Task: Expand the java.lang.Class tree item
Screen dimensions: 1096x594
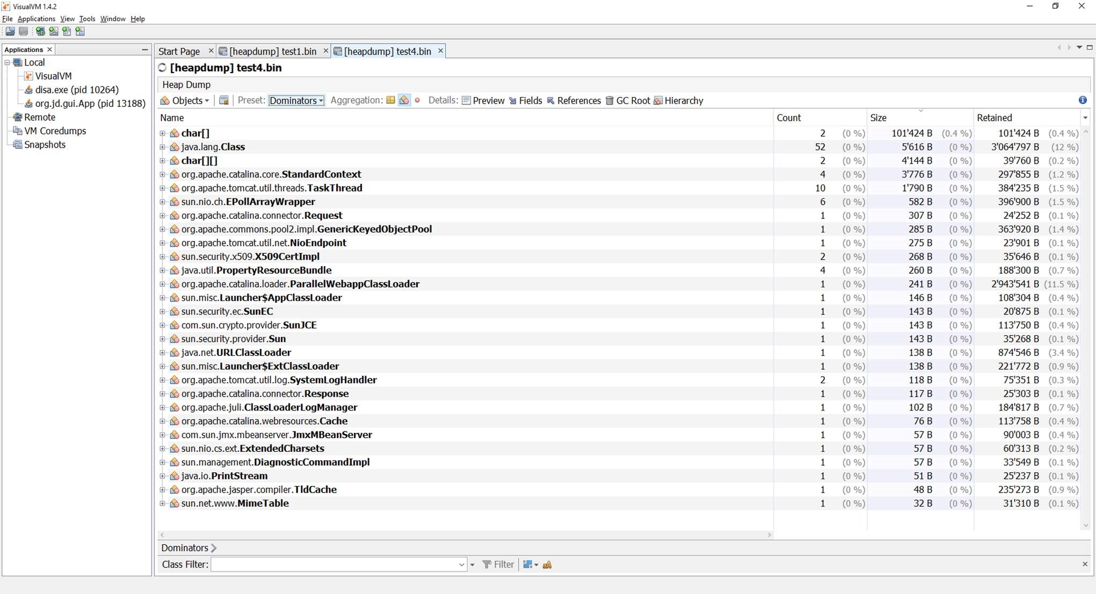Action: (x=162, y=146)
